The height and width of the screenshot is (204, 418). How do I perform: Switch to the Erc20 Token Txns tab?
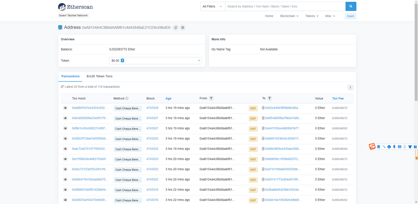[x=99, y=76]
